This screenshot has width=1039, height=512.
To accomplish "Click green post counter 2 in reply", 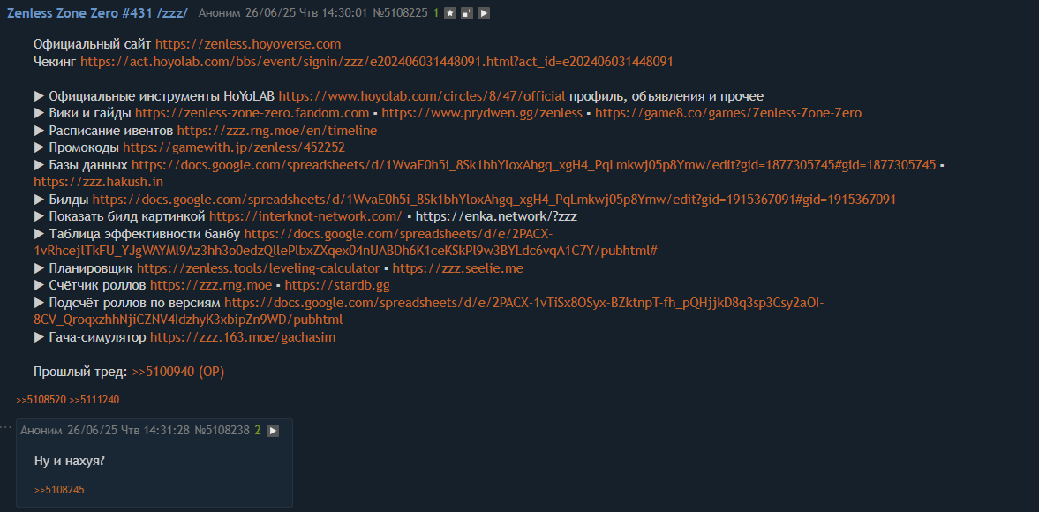I will click(258, 431).
